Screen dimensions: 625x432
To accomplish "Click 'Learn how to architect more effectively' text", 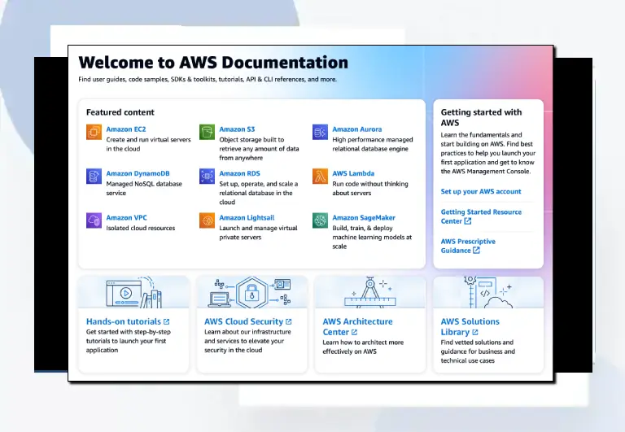I will [x=363, y=347].
